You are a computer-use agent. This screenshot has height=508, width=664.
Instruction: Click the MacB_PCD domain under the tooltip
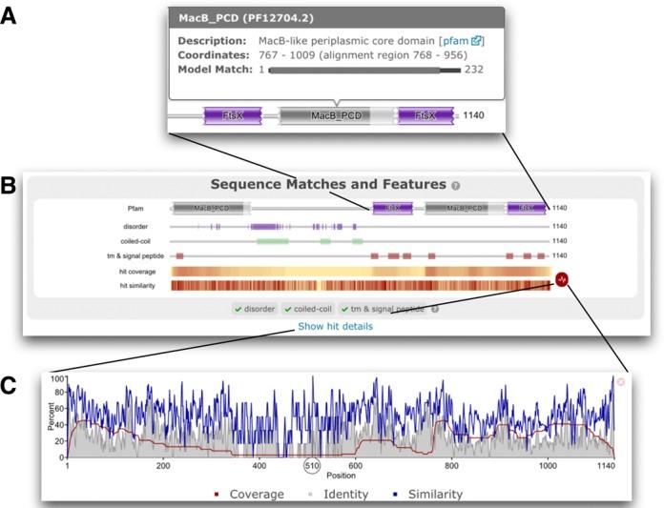pos(335,114)
